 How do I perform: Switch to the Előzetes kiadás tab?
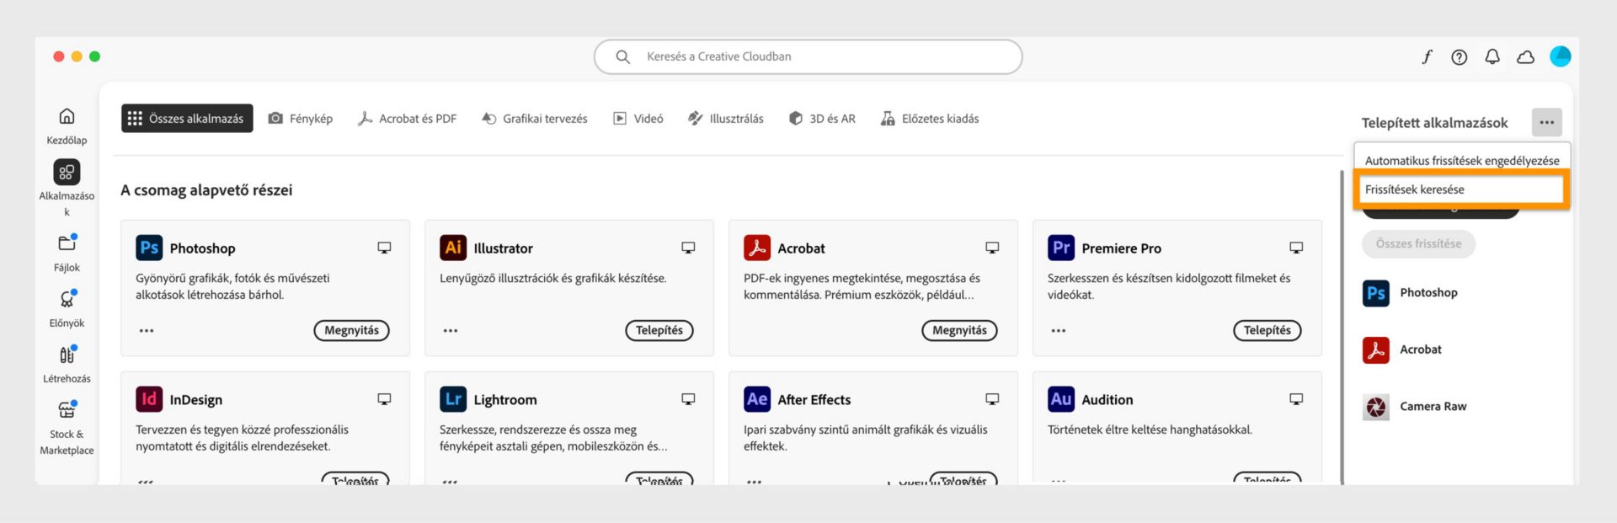tap(930, 119)
